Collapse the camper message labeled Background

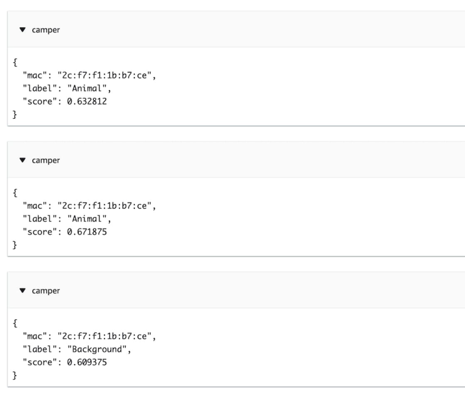pyautogui.click(x=22, y=290)
